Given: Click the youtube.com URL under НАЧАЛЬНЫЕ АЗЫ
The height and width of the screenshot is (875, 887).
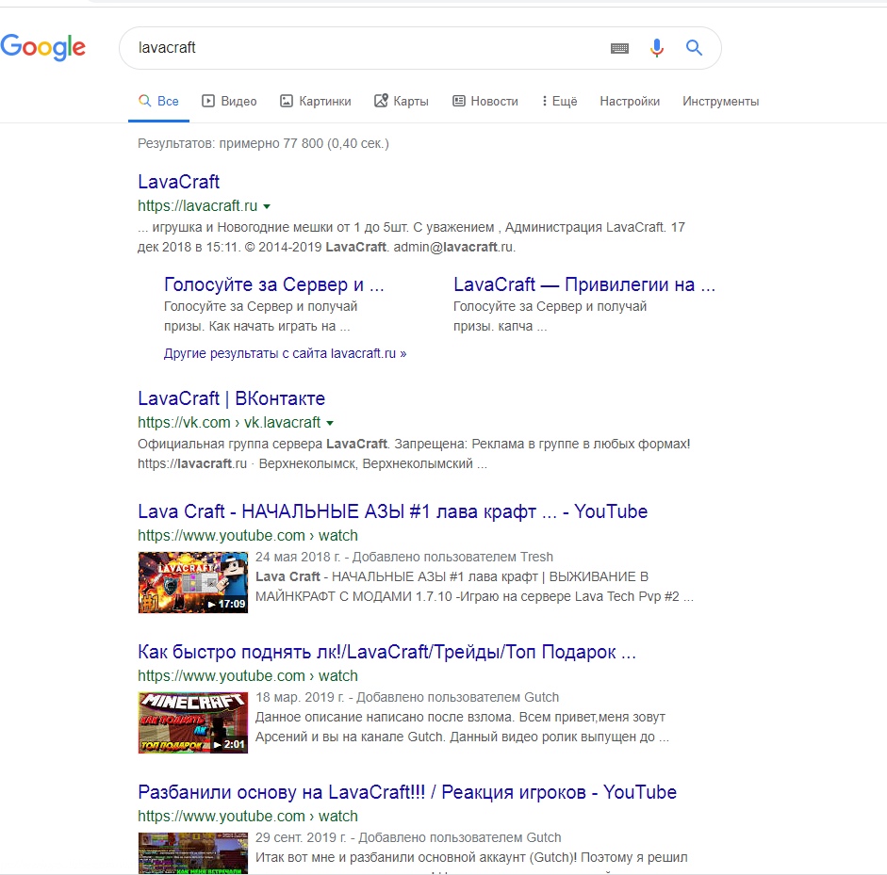Looking at the screenshot, I should click(x=248, y=535).
